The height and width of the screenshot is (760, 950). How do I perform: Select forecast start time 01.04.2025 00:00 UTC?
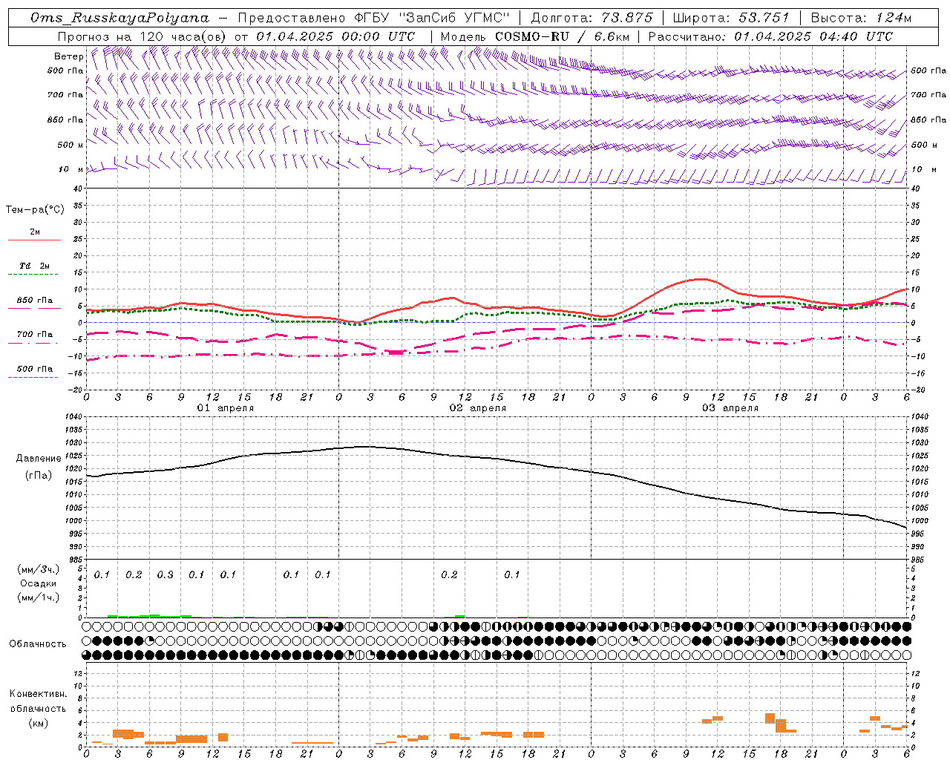click(335, 36)
